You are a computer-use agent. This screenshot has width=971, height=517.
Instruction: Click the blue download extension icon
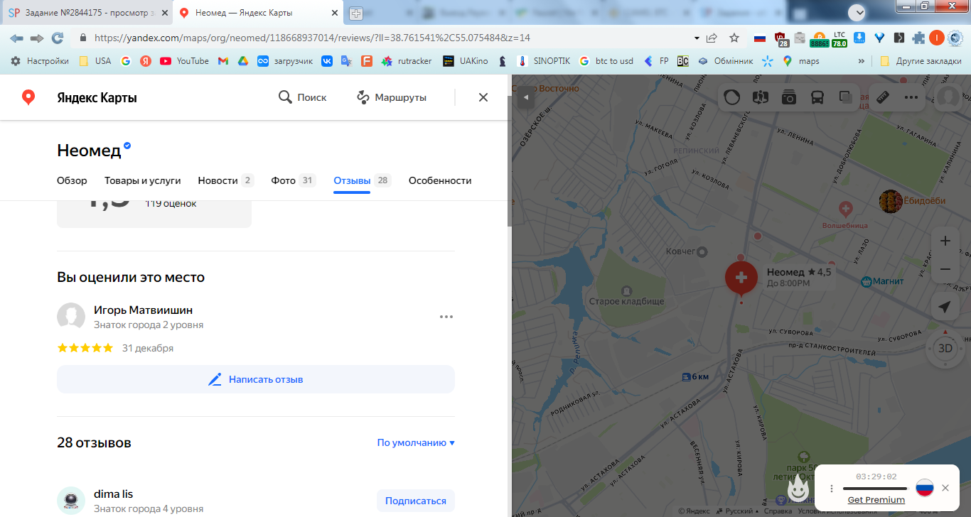pos(859,38)
